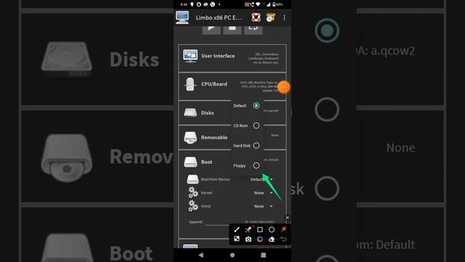Tap the Android home navigation button
465x262 pixels.
pyautogui.click(x=232, y=255)
